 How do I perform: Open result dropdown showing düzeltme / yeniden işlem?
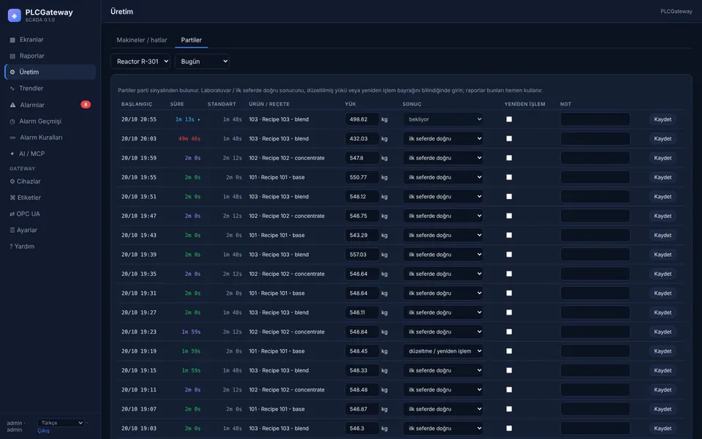pos(443,351)
